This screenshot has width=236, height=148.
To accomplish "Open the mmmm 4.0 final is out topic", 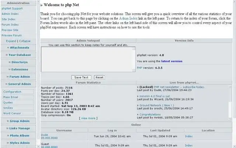I will (x=155, y=96).
